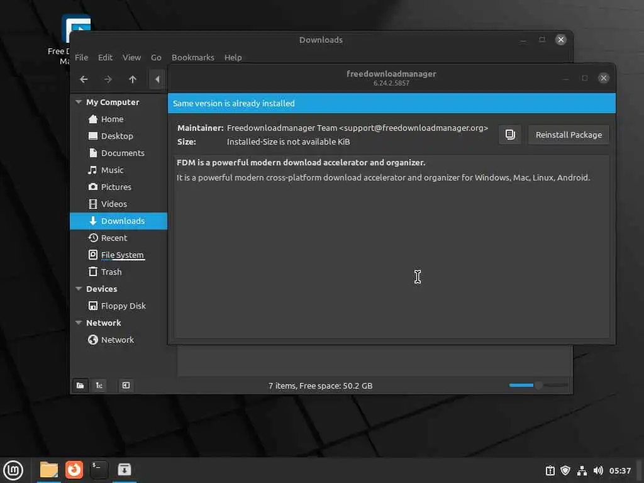Viewport: 644px width, 483px height.
Task: Select Downloads in the sidebar
Action: (x=119, y=221)
